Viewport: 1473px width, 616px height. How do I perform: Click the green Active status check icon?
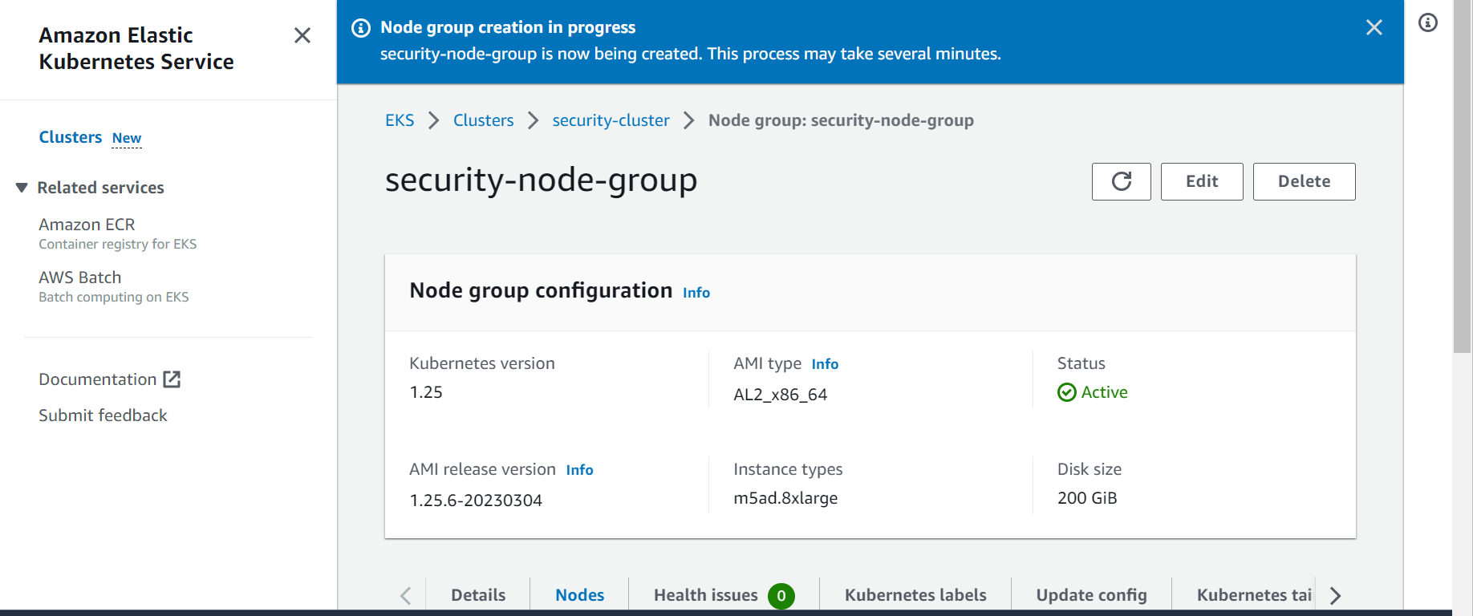(1066, 392)
